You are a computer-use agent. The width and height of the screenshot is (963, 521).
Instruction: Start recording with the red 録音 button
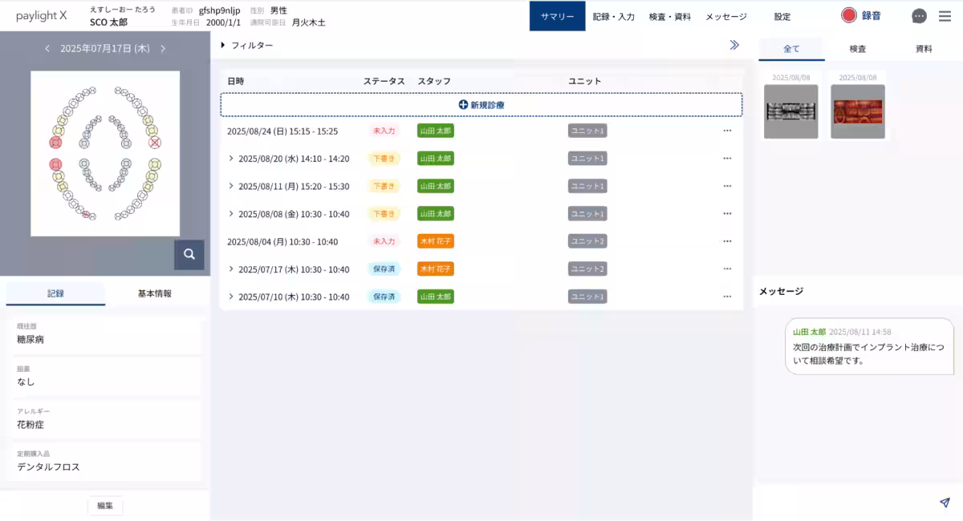coord(860,15)
